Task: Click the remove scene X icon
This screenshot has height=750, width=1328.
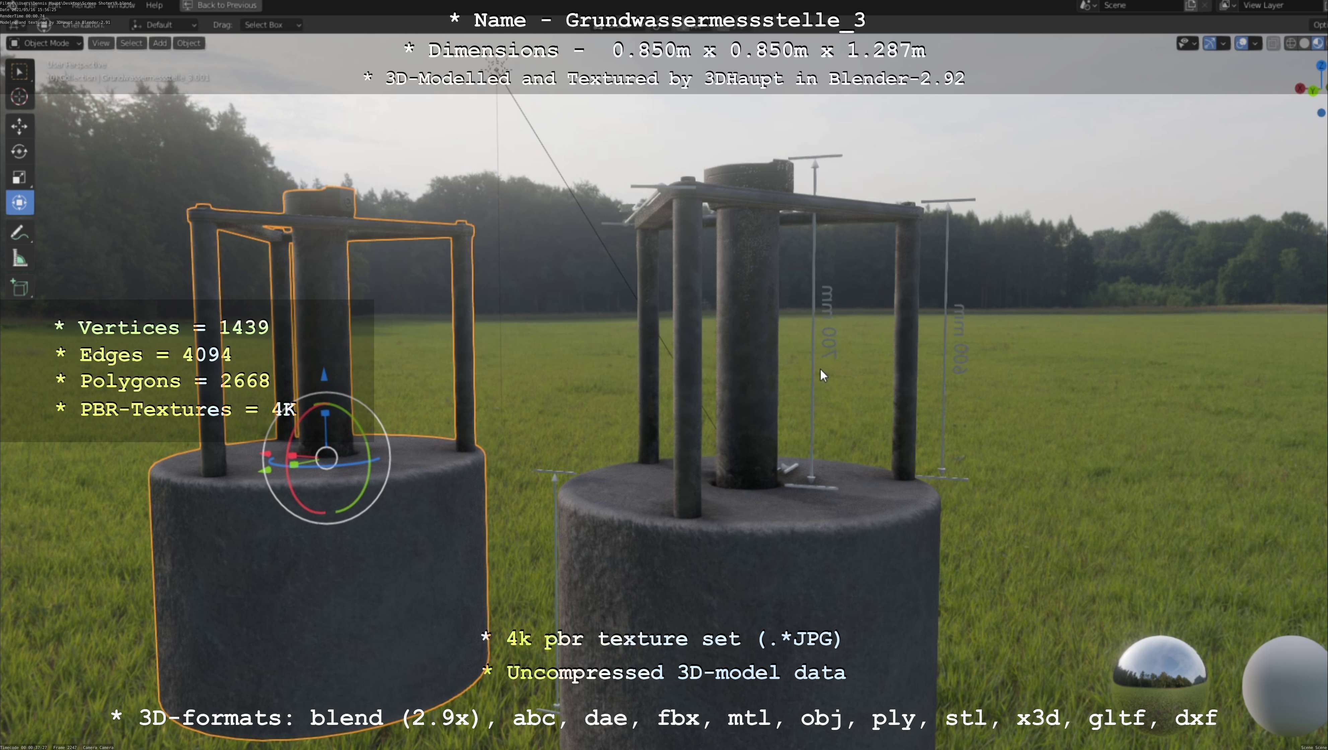Action: (x=1204, y=5)
